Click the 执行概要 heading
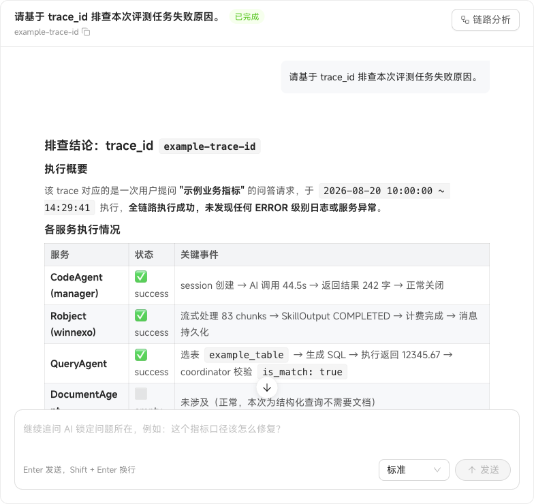Screen dimensions: 534x504 (66, 169)
